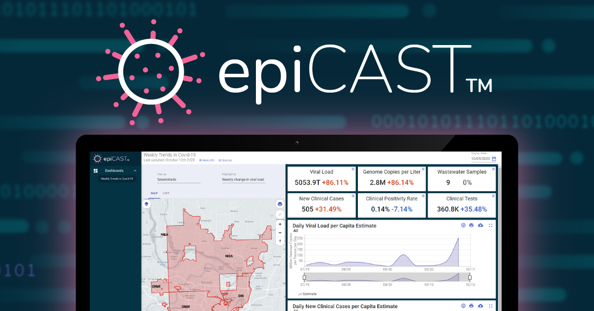Open info for Daily New Clinical Cases chart
The image size is (594, 311).
[463, 306]
